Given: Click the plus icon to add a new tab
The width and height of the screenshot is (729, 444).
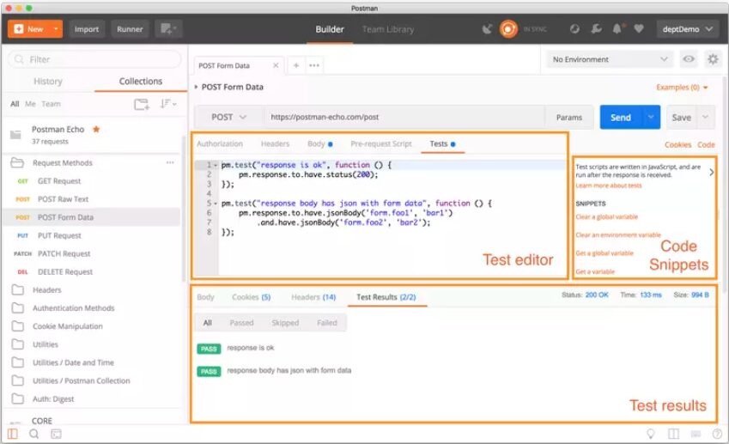Looking at the screenshot, I should [296, 65].
